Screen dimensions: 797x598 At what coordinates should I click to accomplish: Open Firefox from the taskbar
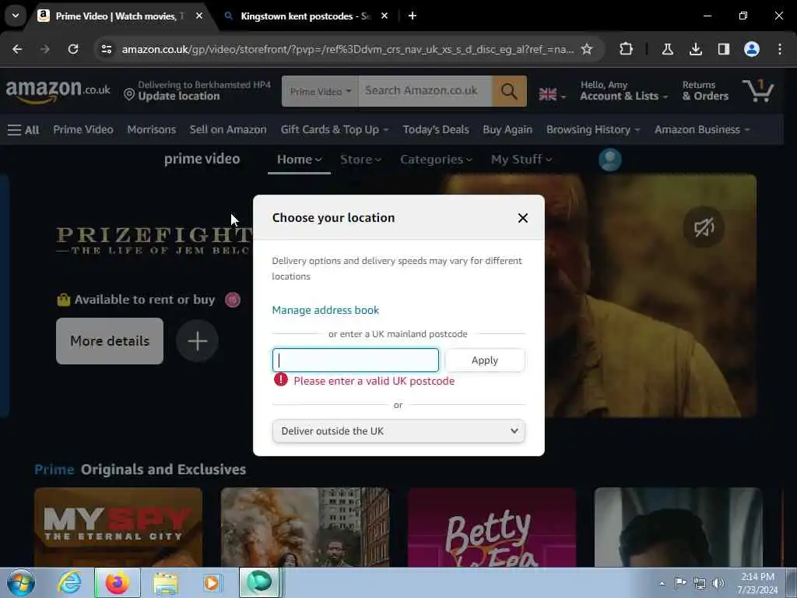(117, 583)
